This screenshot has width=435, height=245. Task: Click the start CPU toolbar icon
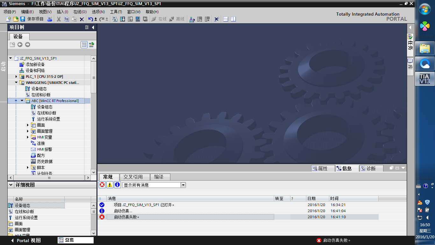200,19
